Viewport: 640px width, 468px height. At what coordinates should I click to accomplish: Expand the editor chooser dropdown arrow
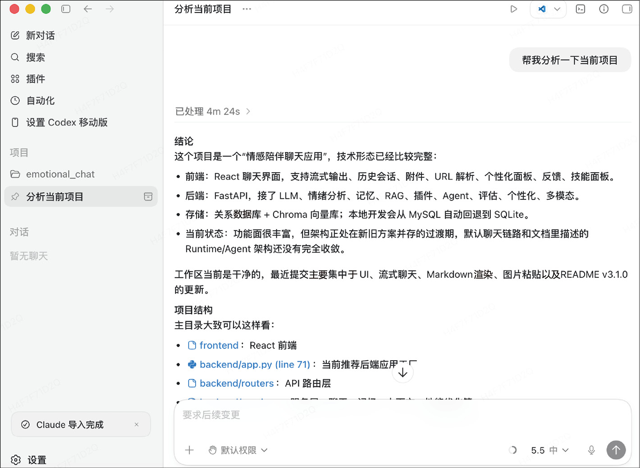(x=557, y=9)
